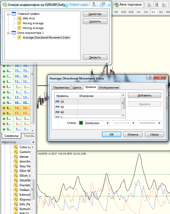Open the Параметры tab
170x214 pixels.
(61, 87)
